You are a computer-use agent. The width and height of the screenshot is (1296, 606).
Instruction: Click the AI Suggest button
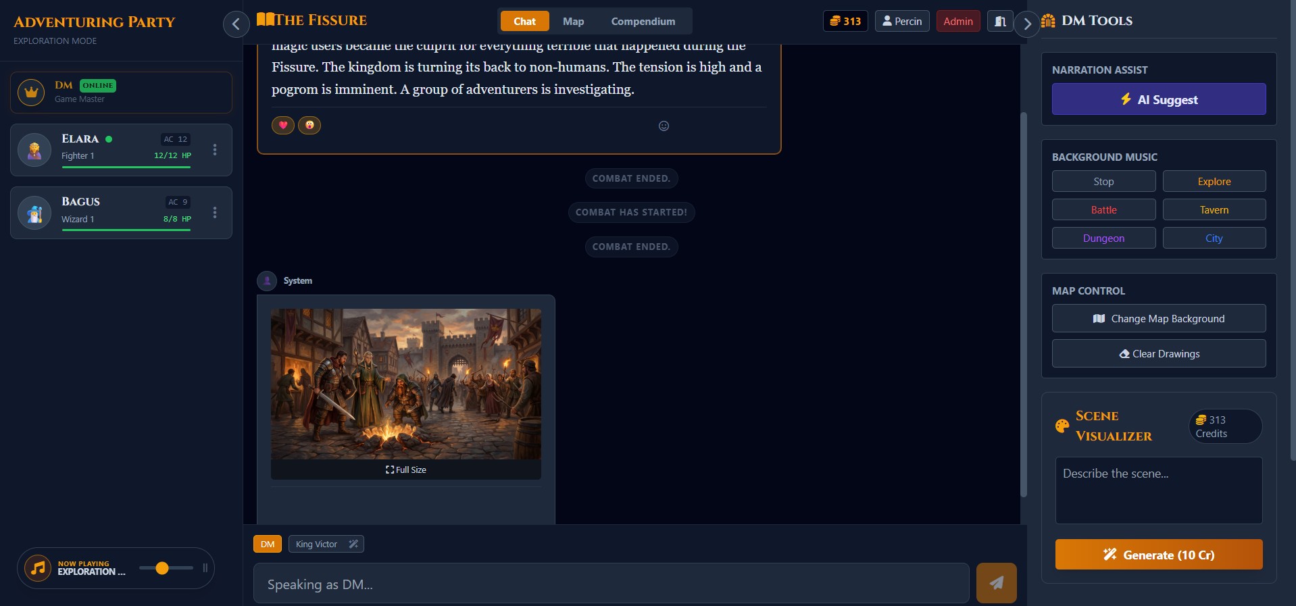coord(1159,99)
